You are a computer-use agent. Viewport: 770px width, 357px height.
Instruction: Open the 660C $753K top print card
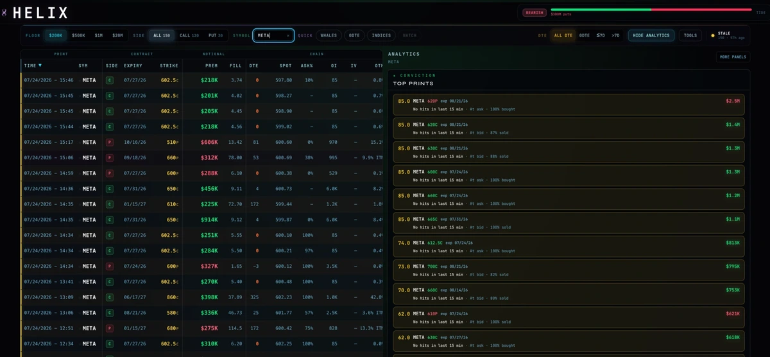[x=569, y=293]
